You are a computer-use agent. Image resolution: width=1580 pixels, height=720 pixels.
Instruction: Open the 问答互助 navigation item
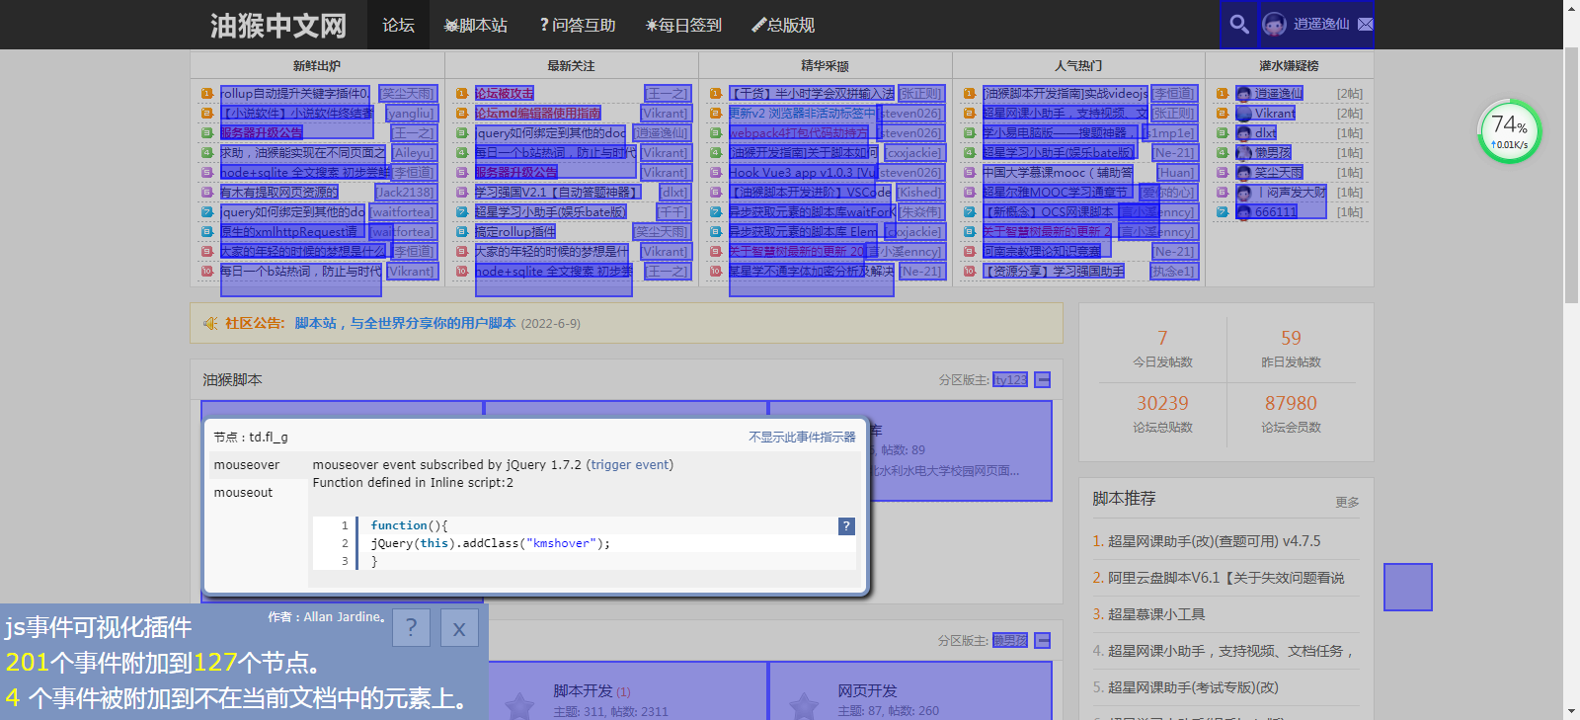pyautogui.click(x=578, y=25)
